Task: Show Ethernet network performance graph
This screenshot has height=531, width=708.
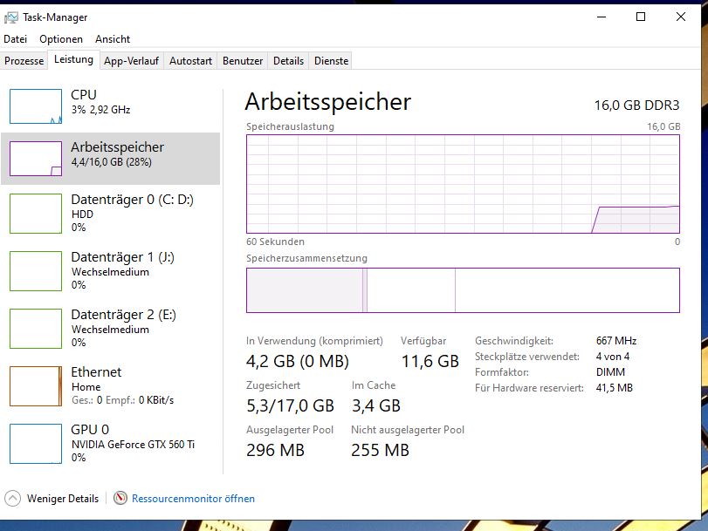Action: [x=111, y=385]
